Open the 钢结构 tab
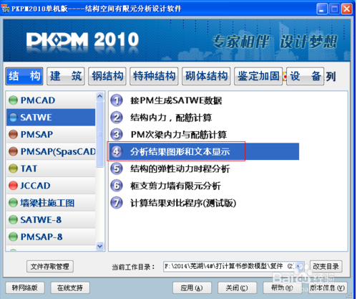This screenshot has height=299, width=357. click(x=107, y=76)
